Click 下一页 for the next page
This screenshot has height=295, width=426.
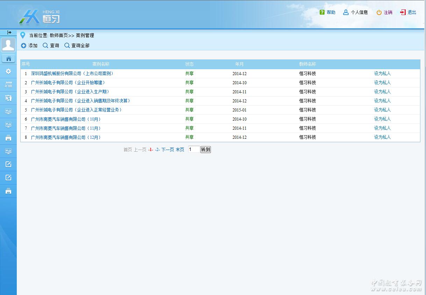168,150
